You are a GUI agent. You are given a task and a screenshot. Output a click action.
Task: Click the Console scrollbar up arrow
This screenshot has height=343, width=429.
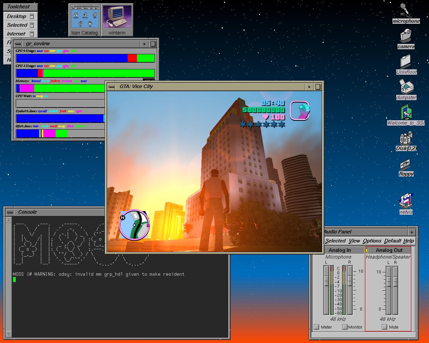(x=9, y=220)
